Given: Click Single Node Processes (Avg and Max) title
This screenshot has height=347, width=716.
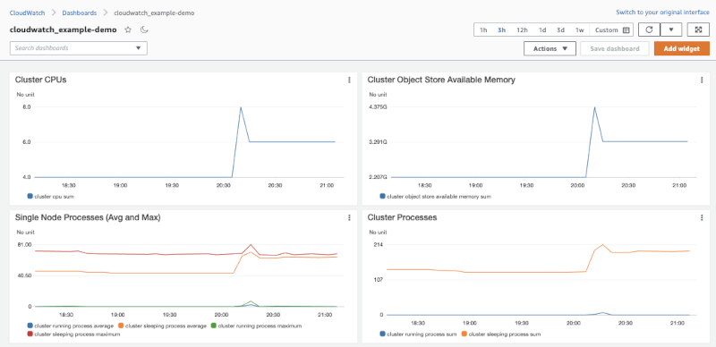Looking at the screenshot, I should (88, 218).
